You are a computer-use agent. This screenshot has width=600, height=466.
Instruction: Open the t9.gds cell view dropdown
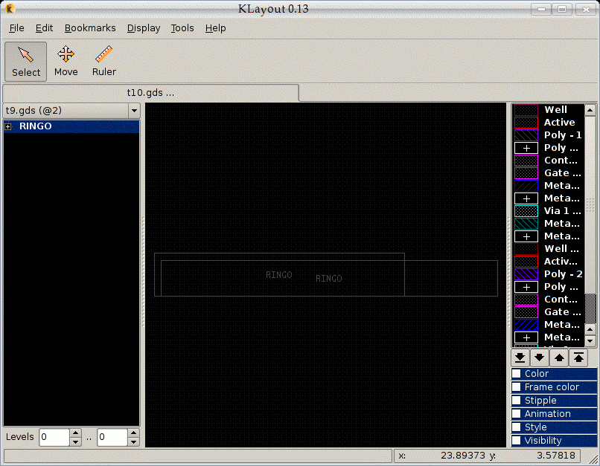[x=134, y=111]
